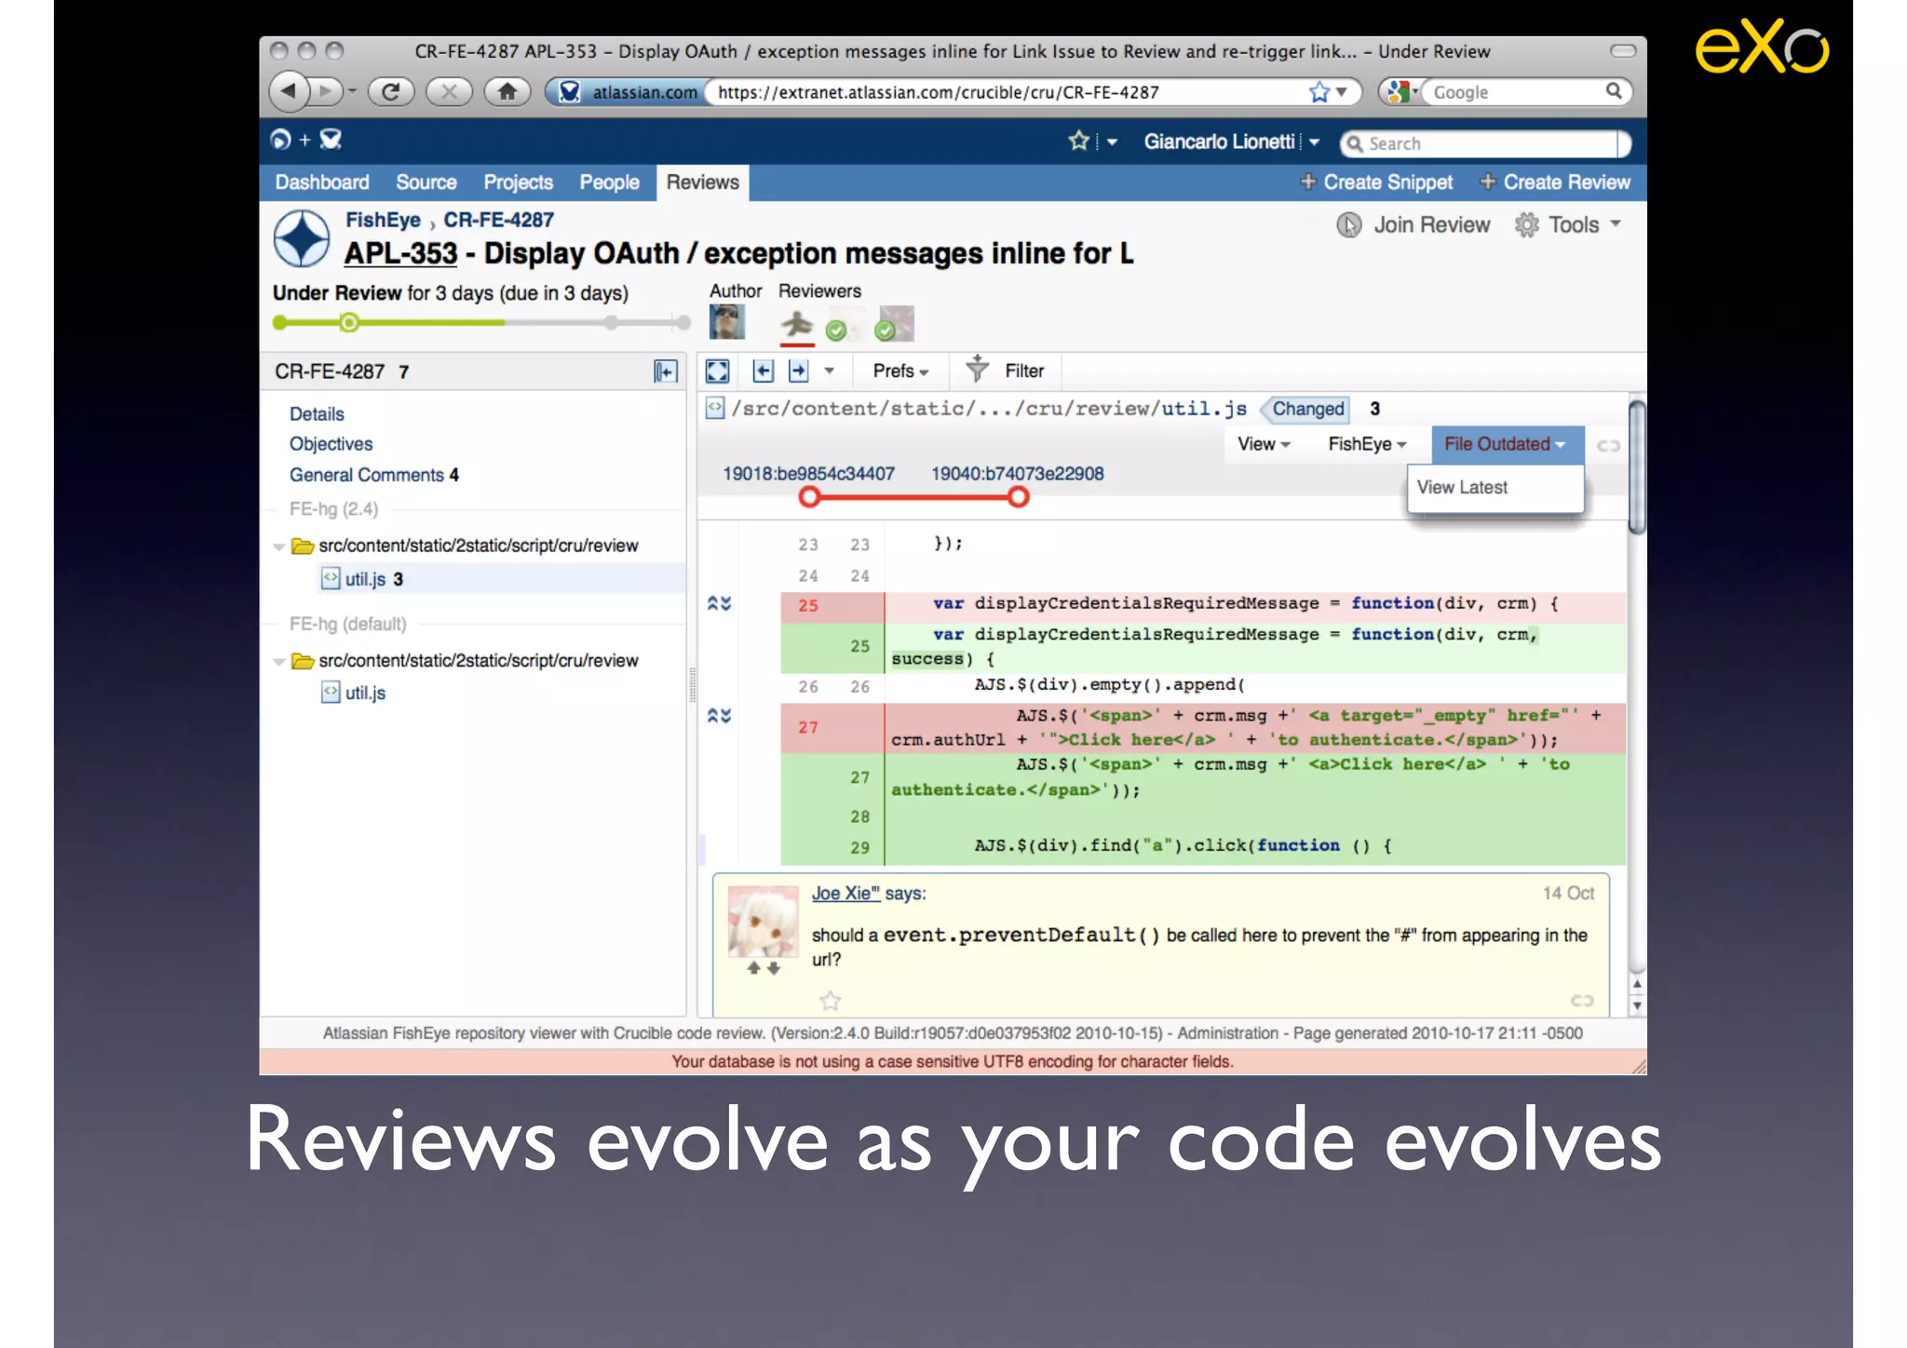Collapse the left navigation pane icon
This screenshot has width=1907, height=1348.
coord(665,371)
